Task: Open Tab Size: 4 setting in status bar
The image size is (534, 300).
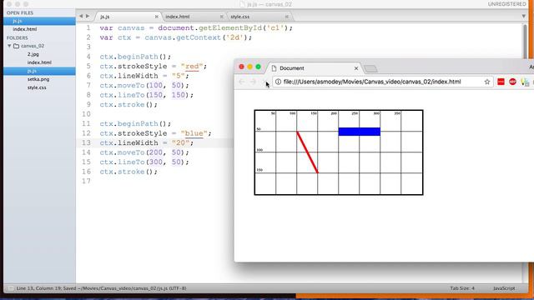Action: 462,288
